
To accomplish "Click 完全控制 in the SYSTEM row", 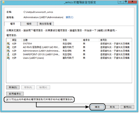I will click(x=67, y=43).
